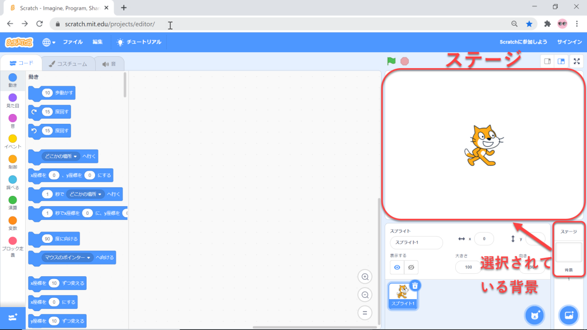This screenshot has width=587, height=330.
Task: Click the add extension button
Action: point(13,317)
